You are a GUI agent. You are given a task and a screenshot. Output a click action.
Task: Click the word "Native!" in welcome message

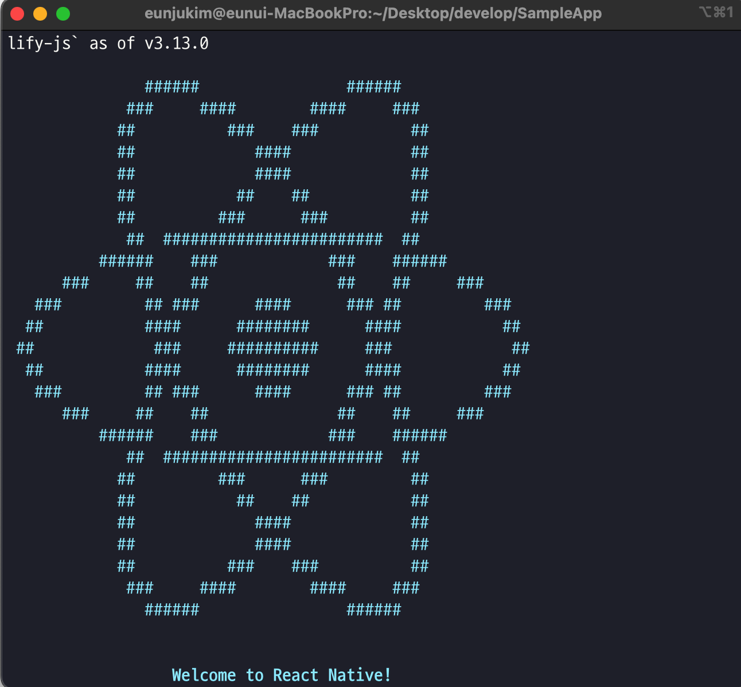(x=360, y=675)
